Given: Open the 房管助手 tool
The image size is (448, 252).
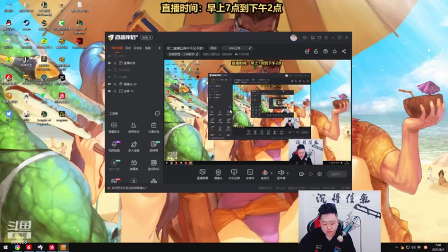Looking at the screenshot, I should pyautogui.click(x=134, y=128).
